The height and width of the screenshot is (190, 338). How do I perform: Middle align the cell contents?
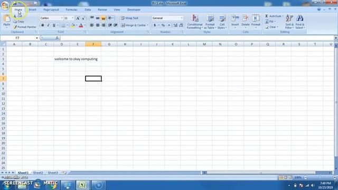98,18
